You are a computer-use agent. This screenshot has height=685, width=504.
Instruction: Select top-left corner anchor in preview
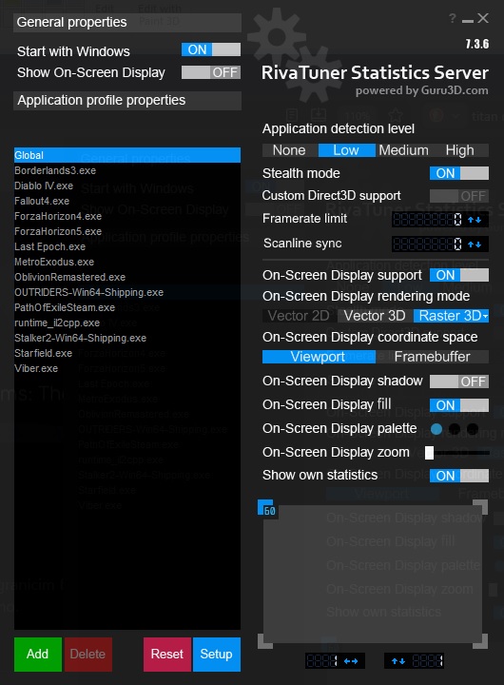pos(265,507)
